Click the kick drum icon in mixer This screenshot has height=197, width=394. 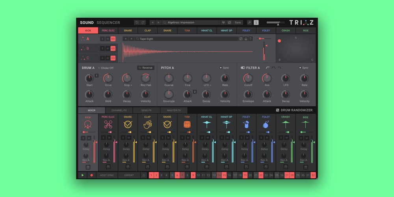coord(88,124)
